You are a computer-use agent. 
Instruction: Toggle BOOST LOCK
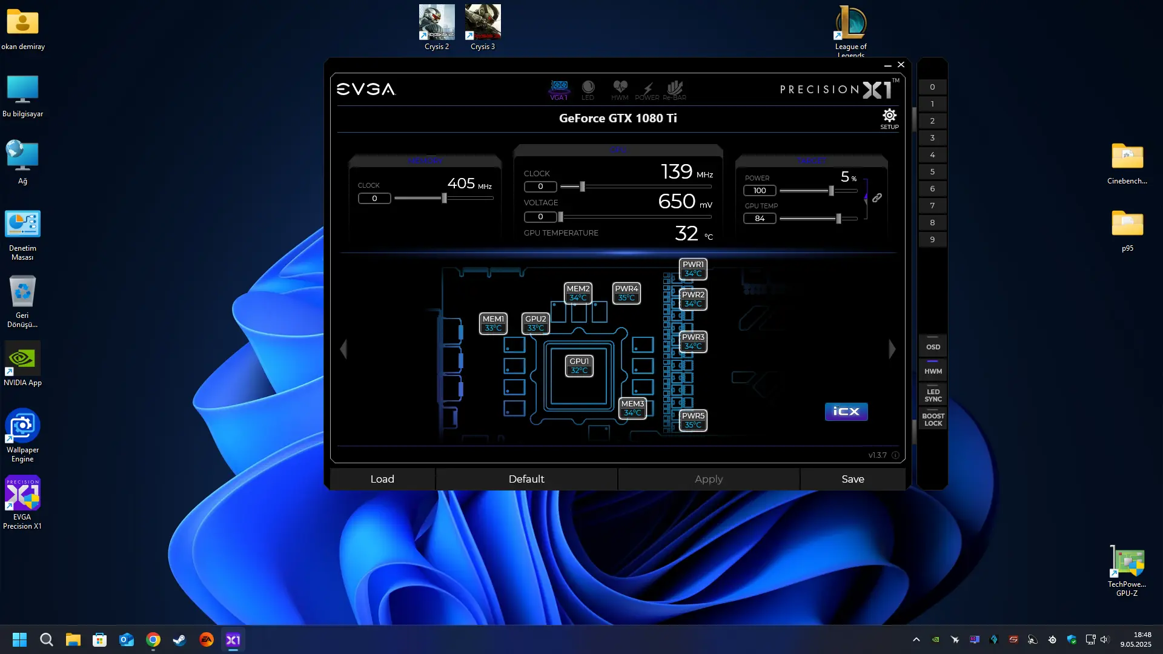[x=933, y=419]
